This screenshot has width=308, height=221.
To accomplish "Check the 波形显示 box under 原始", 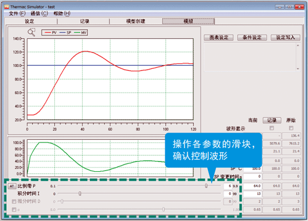I will click(291, 128).
